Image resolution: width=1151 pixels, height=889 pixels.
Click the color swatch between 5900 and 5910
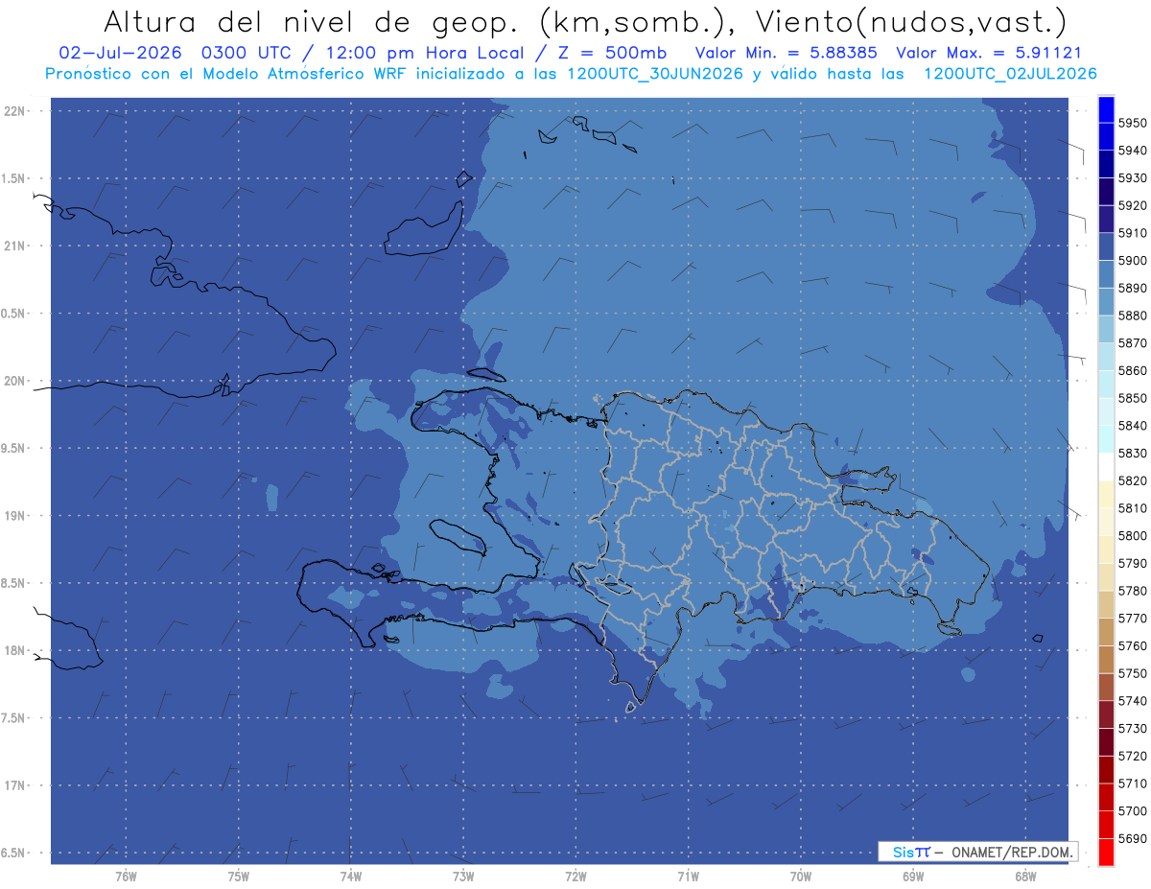(1106, 246)
